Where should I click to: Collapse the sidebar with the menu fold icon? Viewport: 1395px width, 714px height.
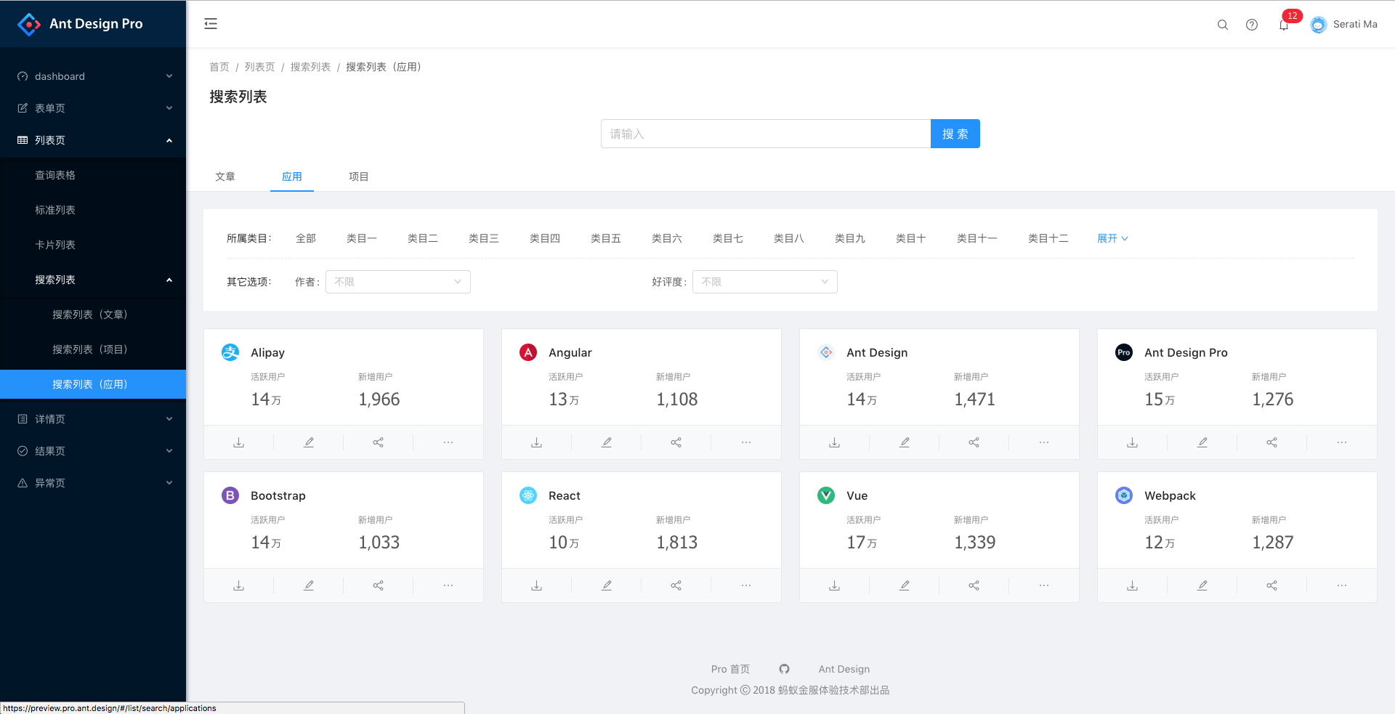(x=211, y=24)
